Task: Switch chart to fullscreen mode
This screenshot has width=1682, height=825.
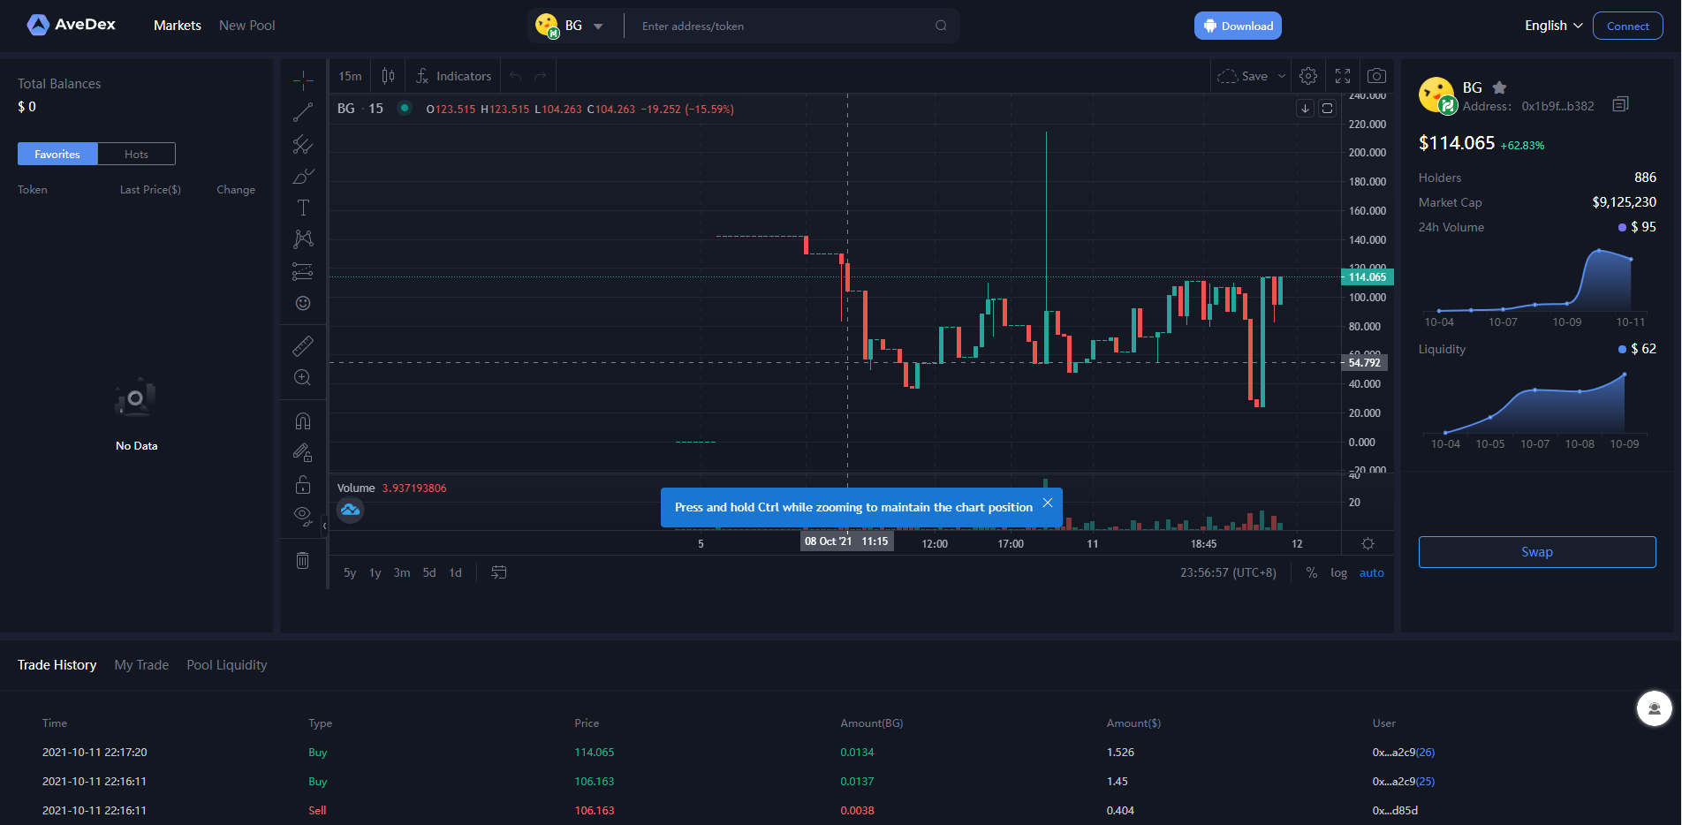Action: (1343, 76)
